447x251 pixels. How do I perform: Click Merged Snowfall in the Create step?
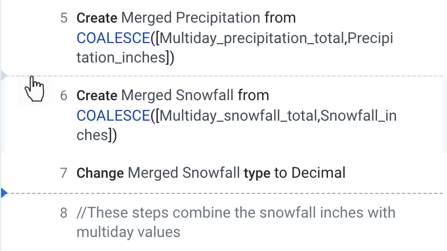click(178, 96)
